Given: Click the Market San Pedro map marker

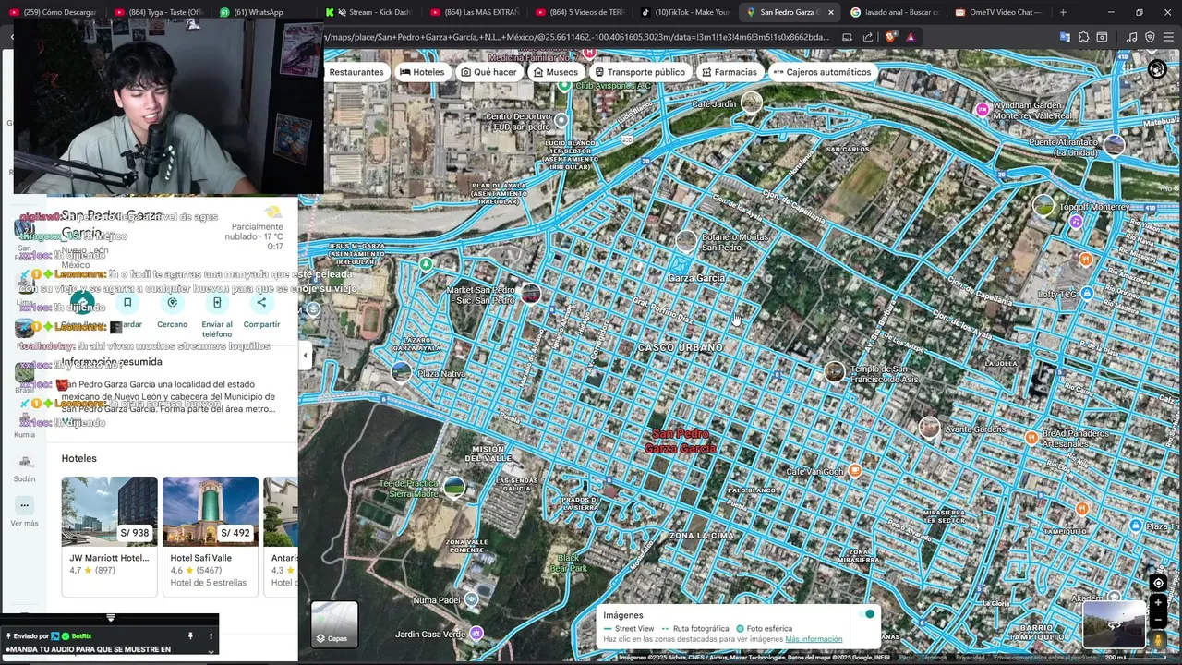Looking at the screenshot, I should 531,294.
